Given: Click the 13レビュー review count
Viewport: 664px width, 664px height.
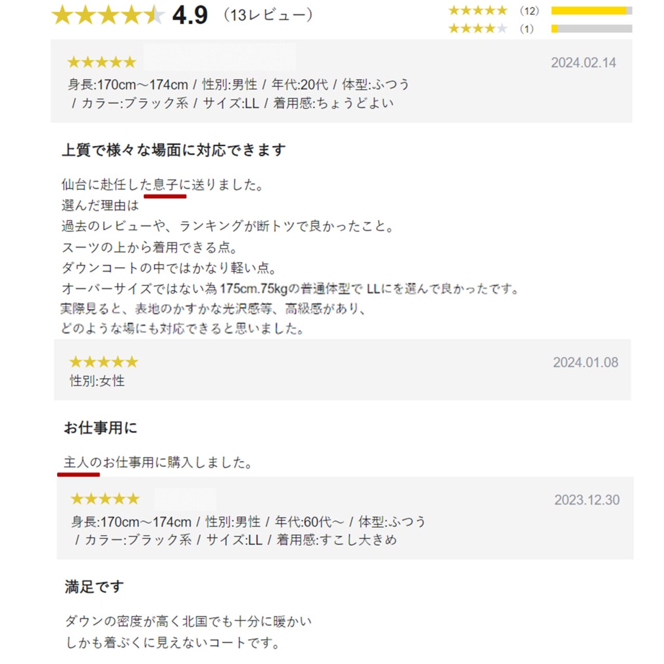Looking at the screenshot, I should (x=268, y=15).
